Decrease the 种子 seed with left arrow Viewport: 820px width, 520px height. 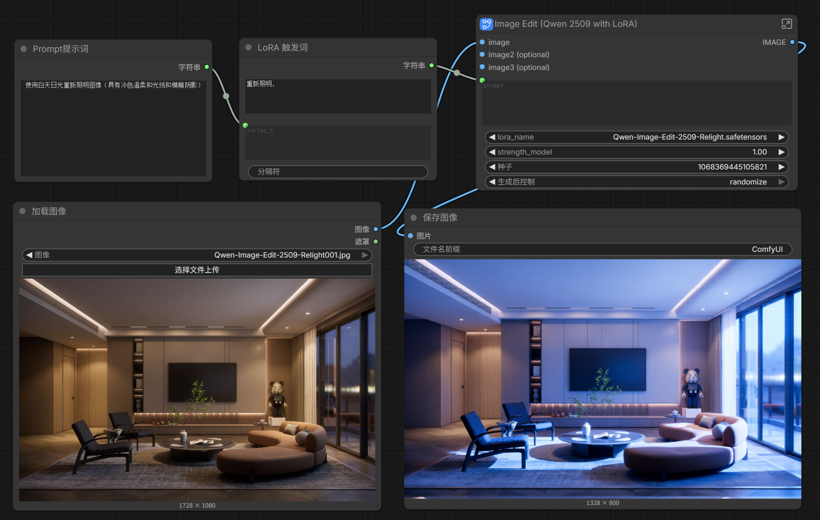click(492, 167)
